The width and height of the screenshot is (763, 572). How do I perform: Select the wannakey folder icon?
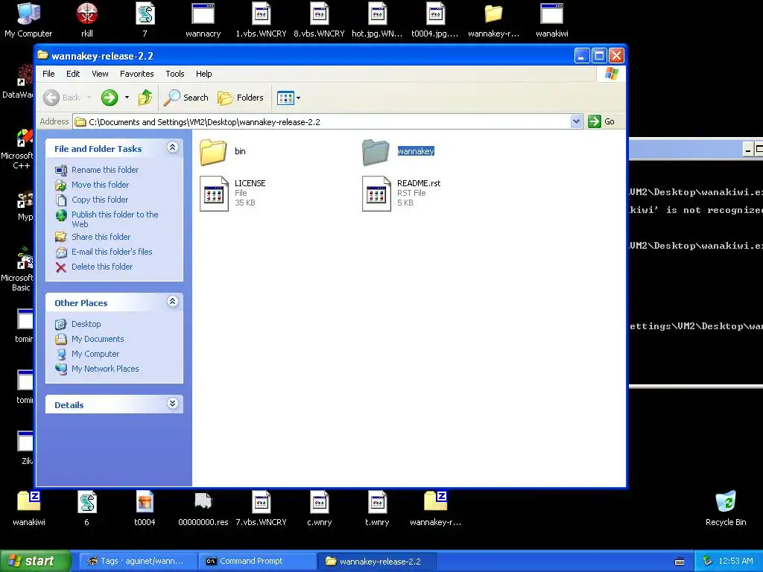376,152
